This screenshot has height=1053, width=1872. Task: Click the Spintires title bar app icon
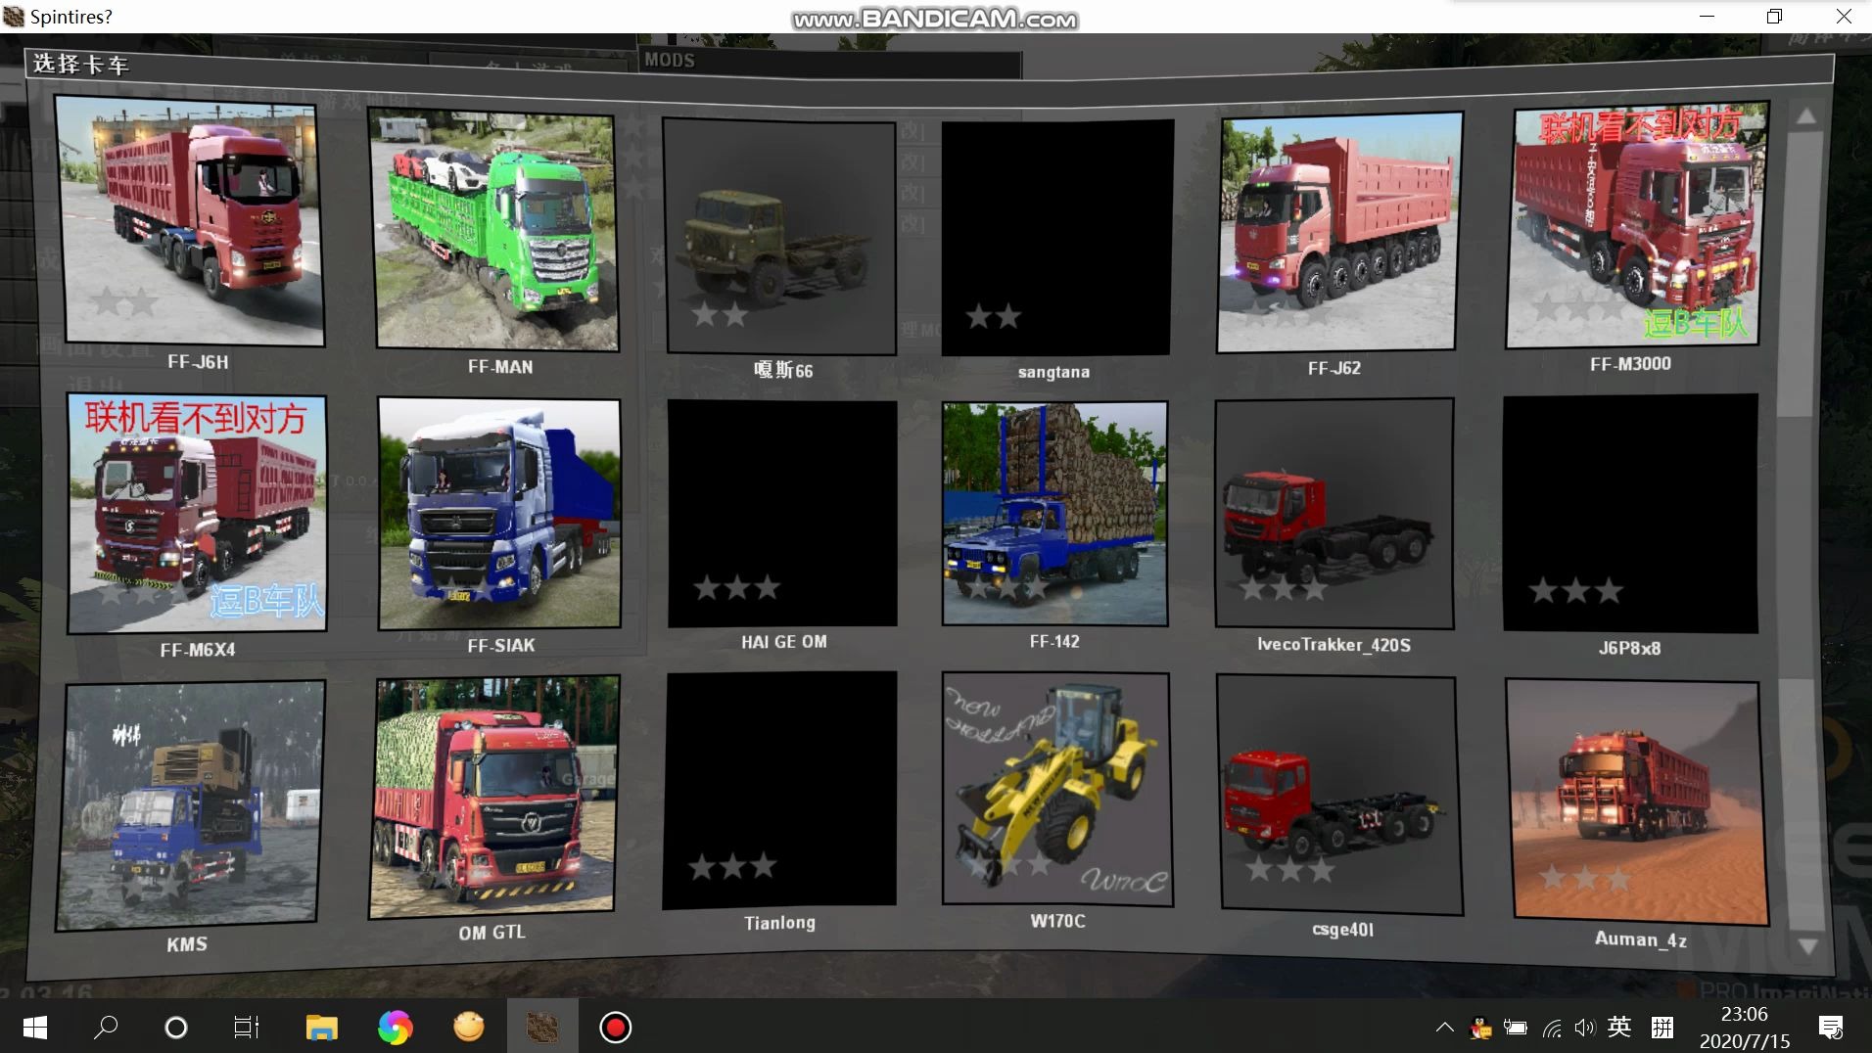tap(14, 16)
